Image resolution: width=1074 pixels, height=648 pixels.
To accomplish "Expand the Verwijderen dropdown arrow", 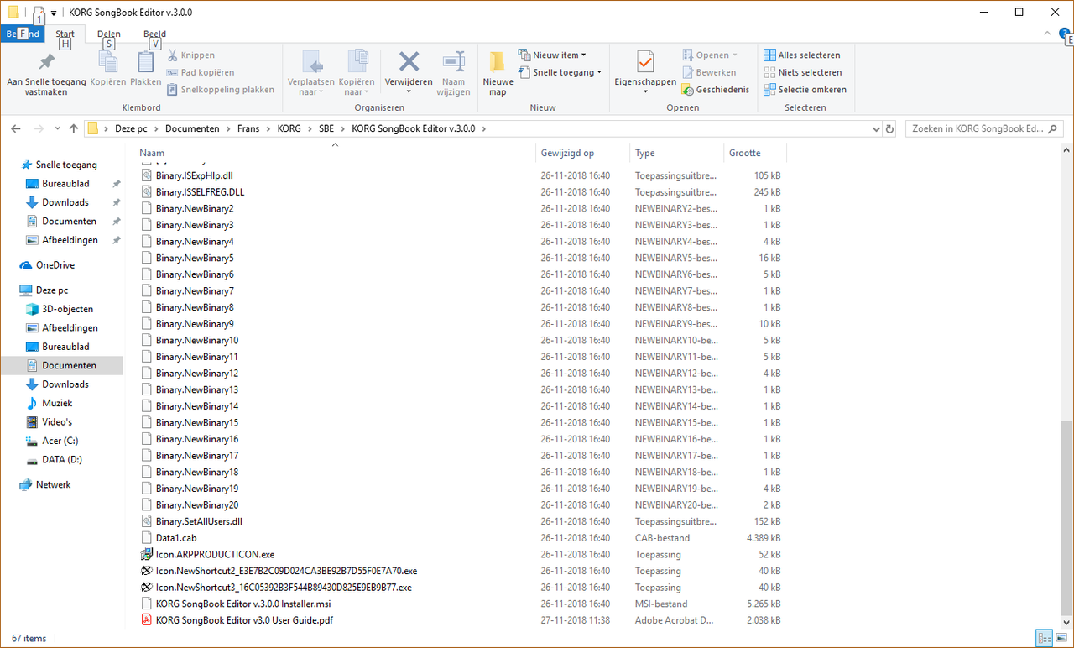I will (x=409, y=91).
